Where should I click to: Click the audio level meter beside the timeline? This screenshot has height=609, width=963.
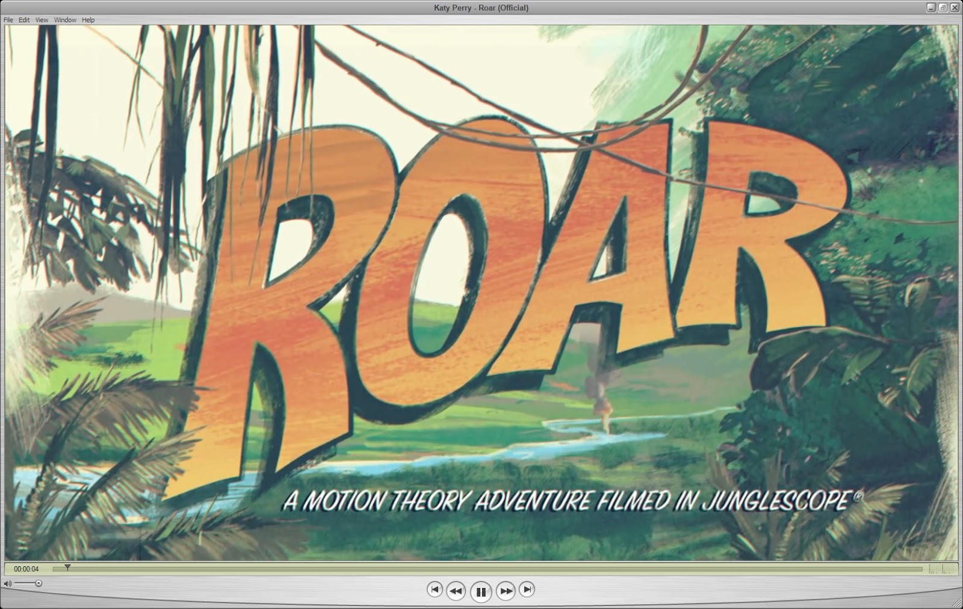(x=943, y=569)
